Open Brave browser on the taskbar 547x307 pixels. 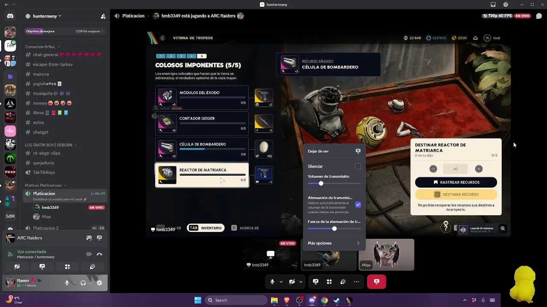point(287,300)
